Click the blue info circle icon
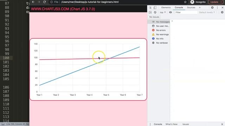Screen dimensions: 225x126 (153, 38)
